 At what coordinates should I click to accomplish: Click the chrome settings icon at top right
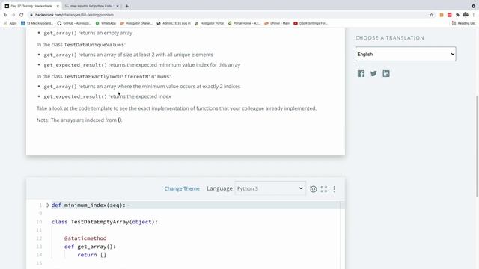coord(474,6)
